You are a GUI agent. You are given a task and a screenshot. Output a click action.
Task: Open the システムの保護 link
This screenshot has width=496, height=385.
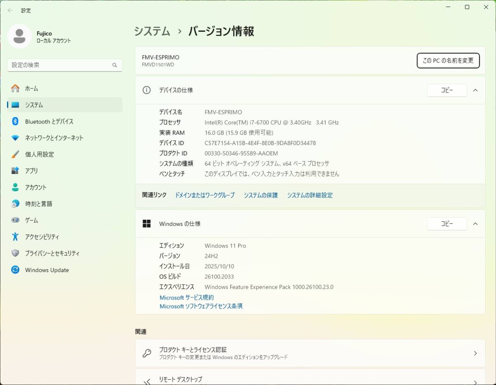tap(260, 195)
